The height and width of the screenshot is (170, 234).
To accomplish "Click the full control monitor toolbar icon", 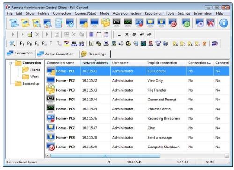I will 83,23.
